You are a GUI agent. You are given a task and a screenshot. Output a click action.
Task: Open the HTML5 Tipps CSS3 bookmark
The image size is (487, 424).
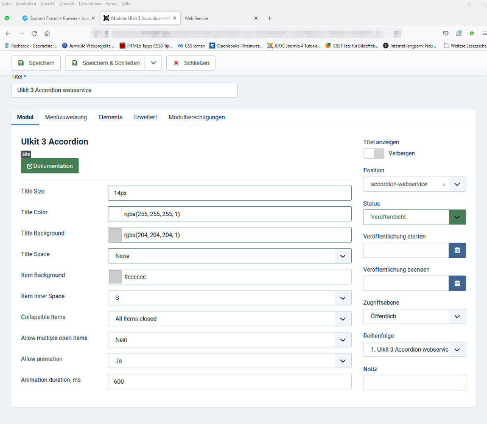[146, 46]
